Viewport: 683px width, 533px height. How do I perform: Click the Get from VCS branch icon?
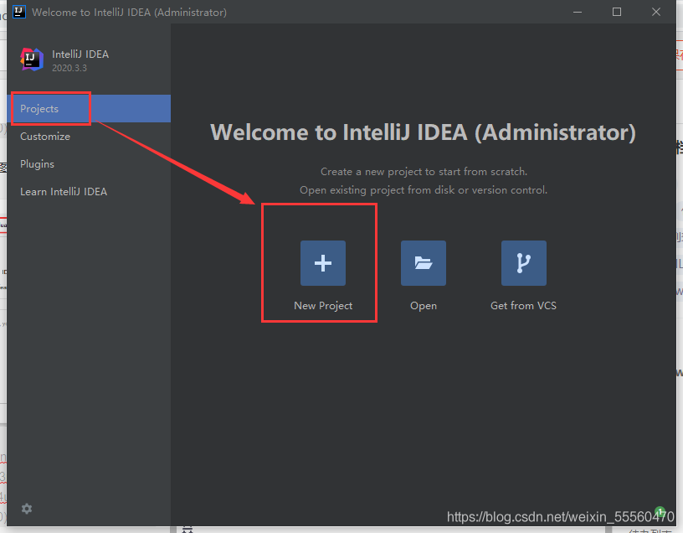[524, 263]
